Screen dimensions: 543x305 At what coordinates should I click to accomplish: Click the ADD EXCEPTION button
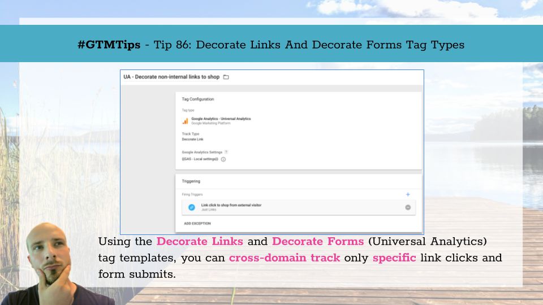click(x=197, y=224)
